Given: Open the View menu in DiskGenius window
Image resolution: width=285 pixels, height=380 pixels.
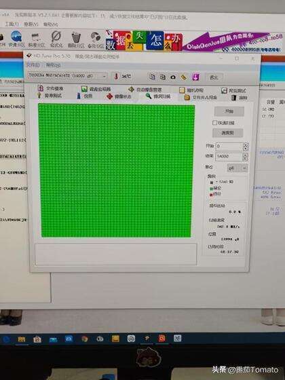Looking at the screenshot, I should pyautogui.click(x=31, y=24).
